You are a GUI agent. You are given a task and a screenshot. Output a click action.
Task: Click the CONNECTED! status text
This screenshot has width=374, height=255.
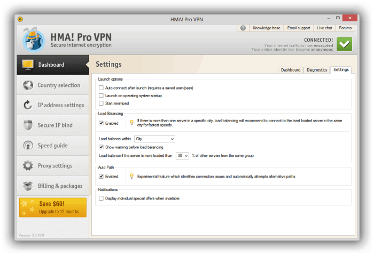[318, 40]
